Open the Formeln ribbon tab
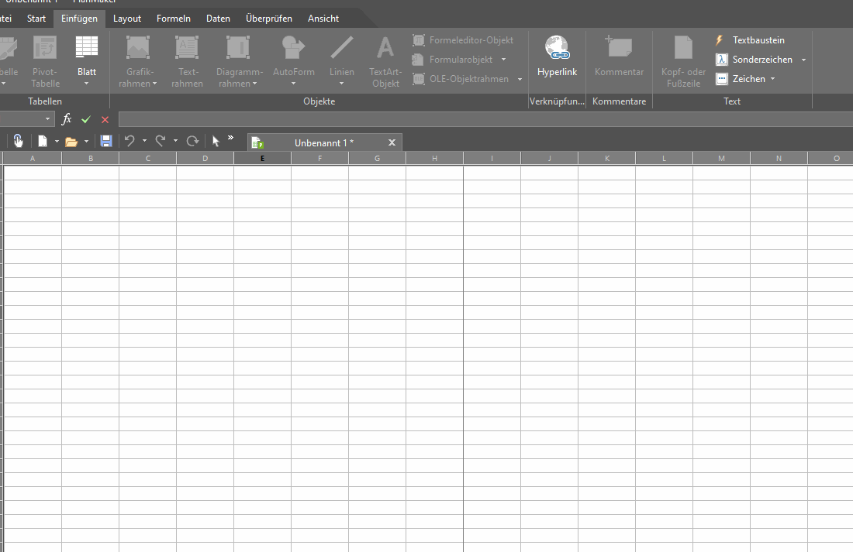The height and width of the screenshot is (552, 853). (x=174, y=19)
